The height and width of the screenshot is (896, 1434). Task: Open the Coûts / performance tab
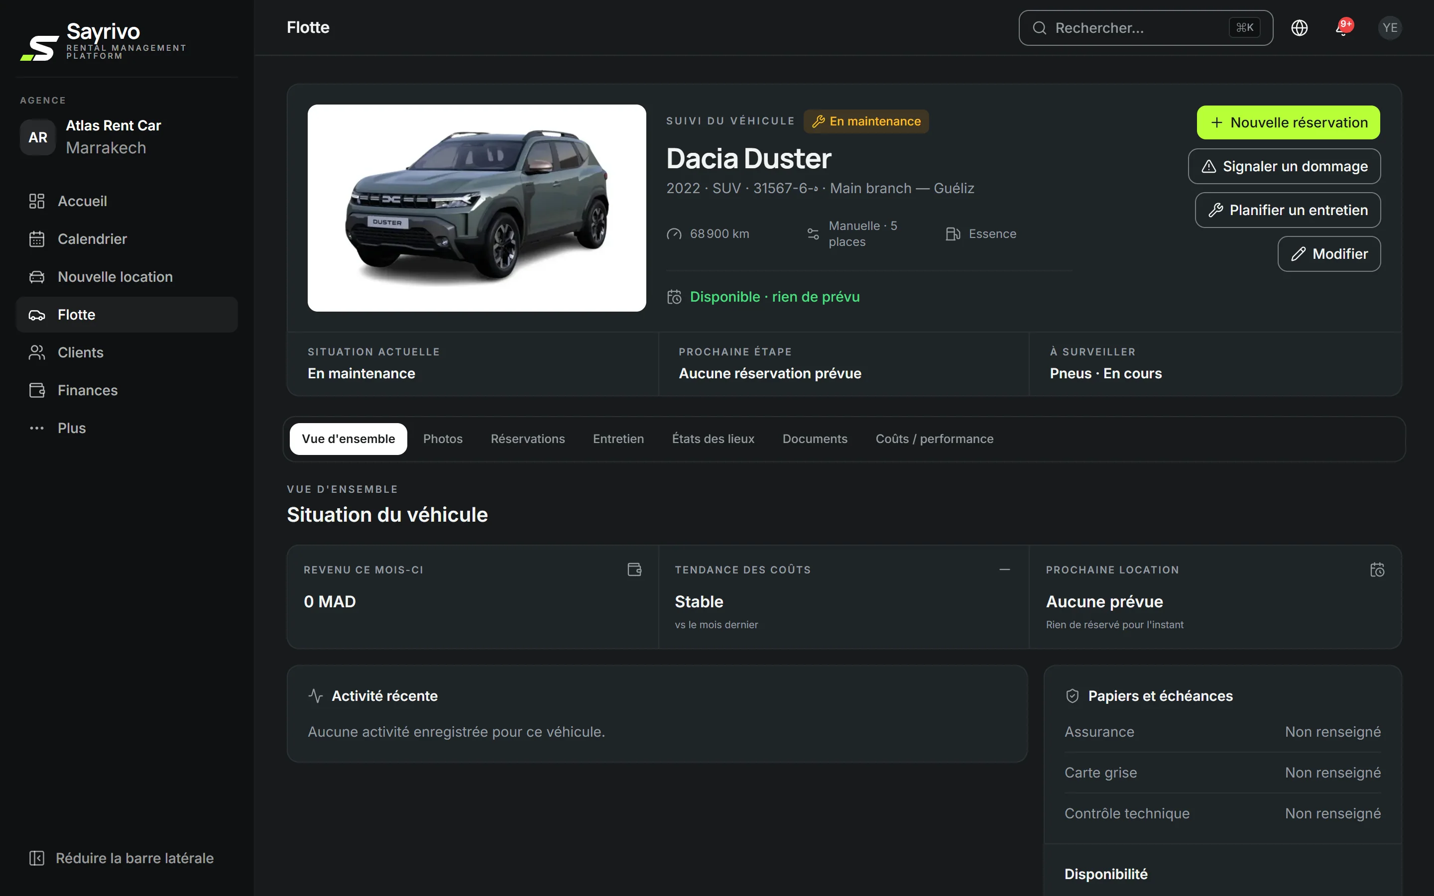[x=935, y=439]
